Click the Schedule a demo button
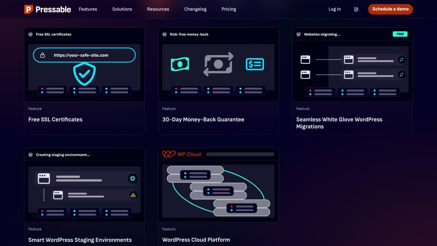Image resolution: width=437 pixels, height=246 pixels. (390, 9)
